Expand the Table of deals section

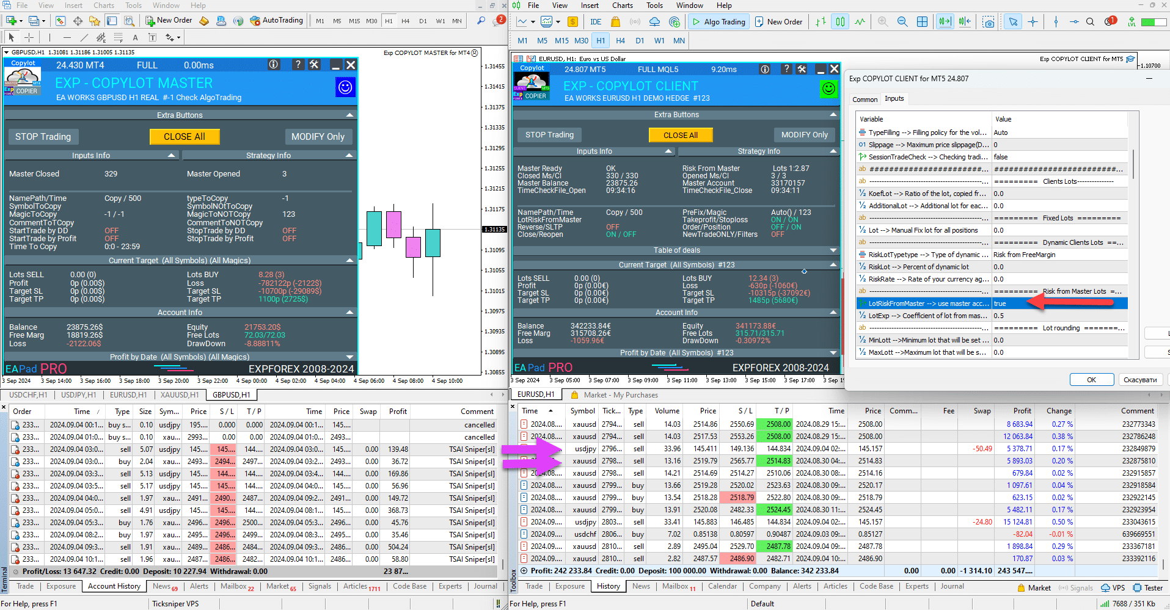(833, 250)
